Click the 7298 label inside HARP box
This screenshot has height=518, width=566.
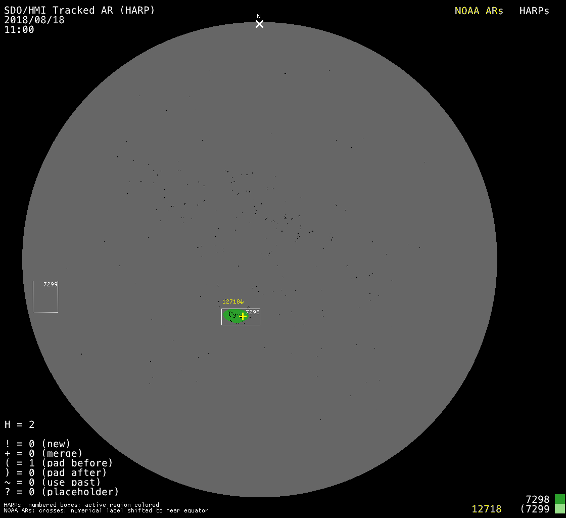tap(252, 312)
